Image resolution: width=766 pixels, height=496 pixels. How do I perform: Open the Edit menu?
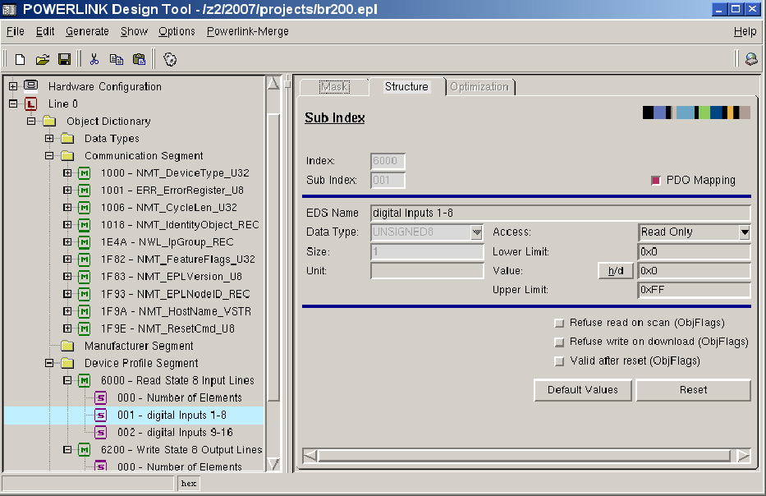point(45,31)
